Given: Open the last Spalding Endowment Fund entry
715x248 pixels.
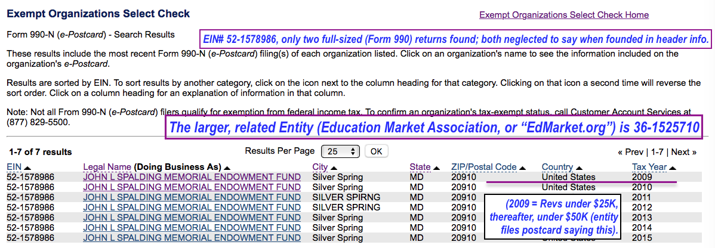Looking at the screenshot, I should click(192, 238).
